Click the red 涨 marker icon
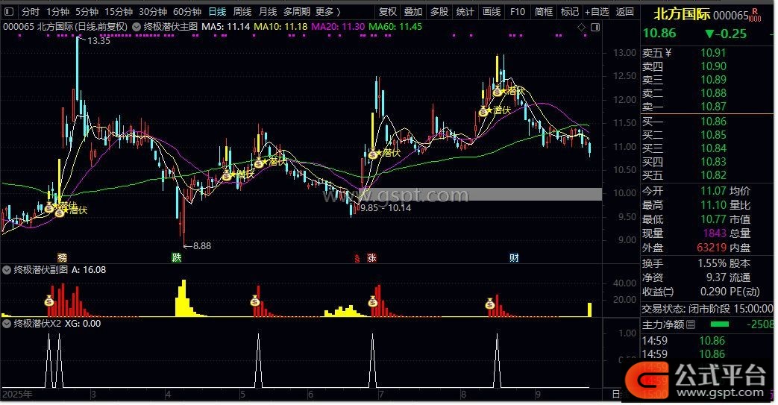778x405 pixels. (371, 258)
